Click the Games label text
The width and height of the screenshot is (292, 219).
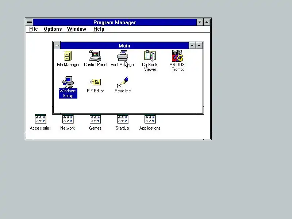pos(95,128)
